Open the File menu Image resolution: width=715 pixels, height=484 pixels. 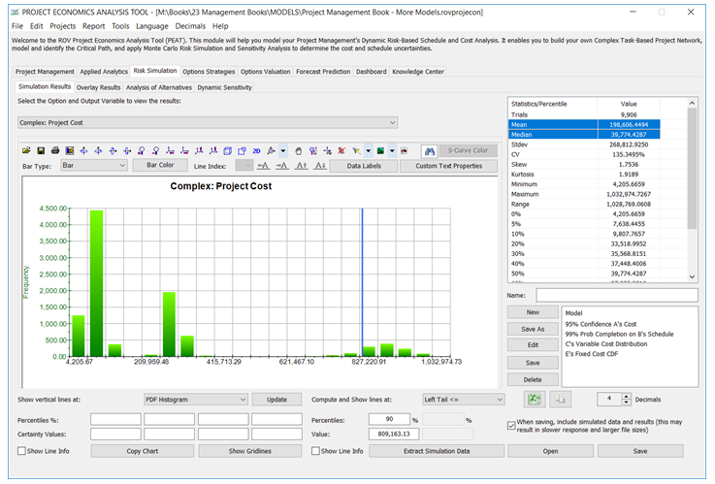(17, 26)
